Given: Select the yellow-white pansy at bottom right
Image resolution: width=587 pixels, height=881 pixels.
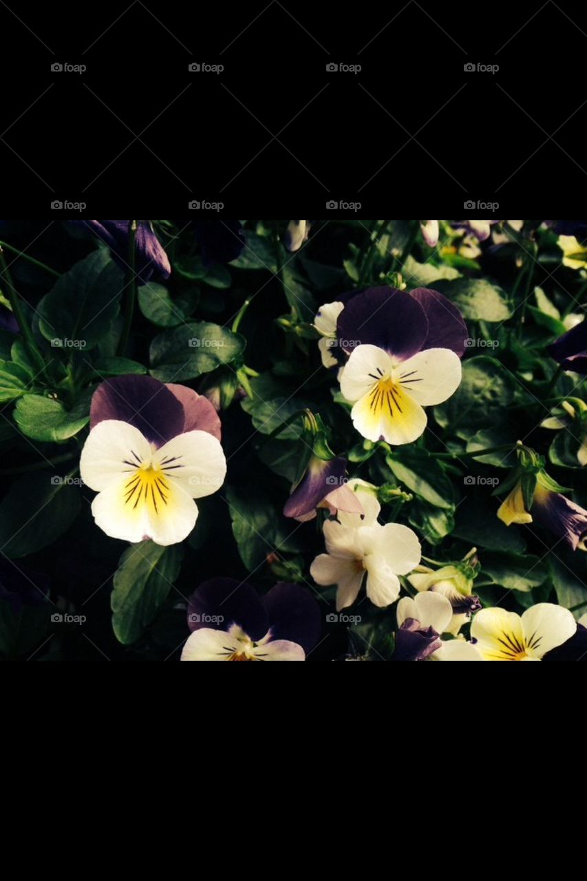Looking at the screenshot, I should [522, 633].
